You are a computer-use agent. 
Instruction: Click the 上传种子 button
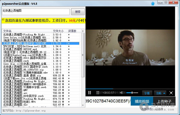[x=164, y=101]
